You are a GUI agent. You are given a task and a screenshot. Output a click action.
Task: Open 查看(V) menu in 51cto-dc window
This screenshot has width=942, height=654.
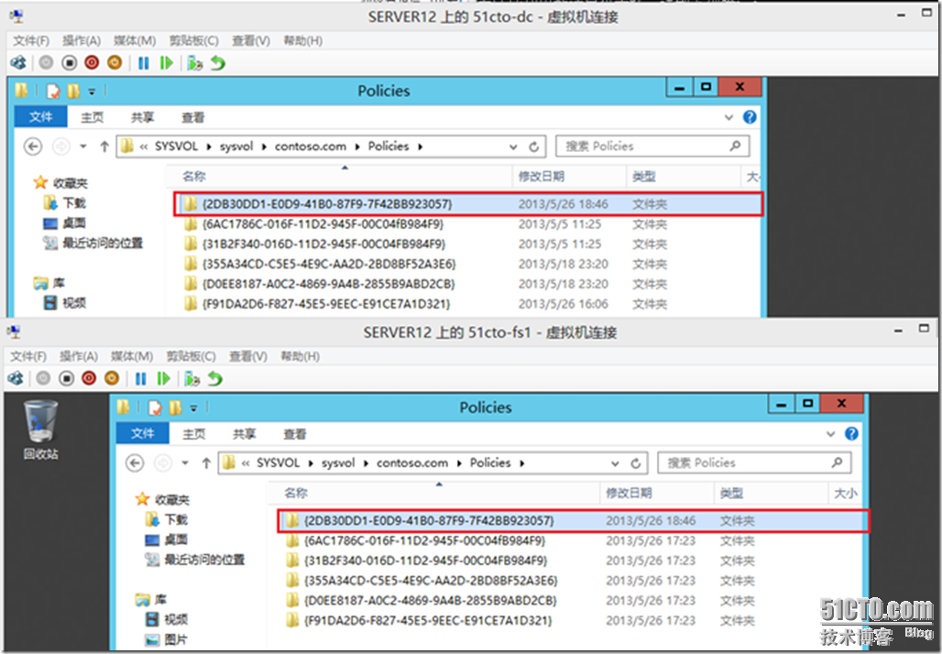tap(251, 40)
